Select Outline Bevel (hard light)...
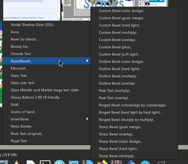The width and height of the screenshot is (188, 164). click(x=134, y=69)
